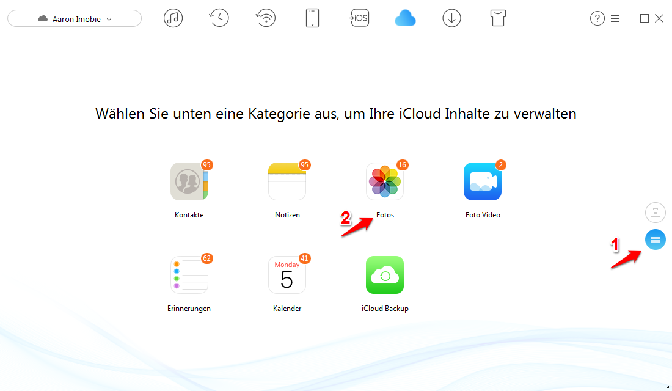
Task: Open the Foto Video category icon
Action: click(x=483, y=181)
